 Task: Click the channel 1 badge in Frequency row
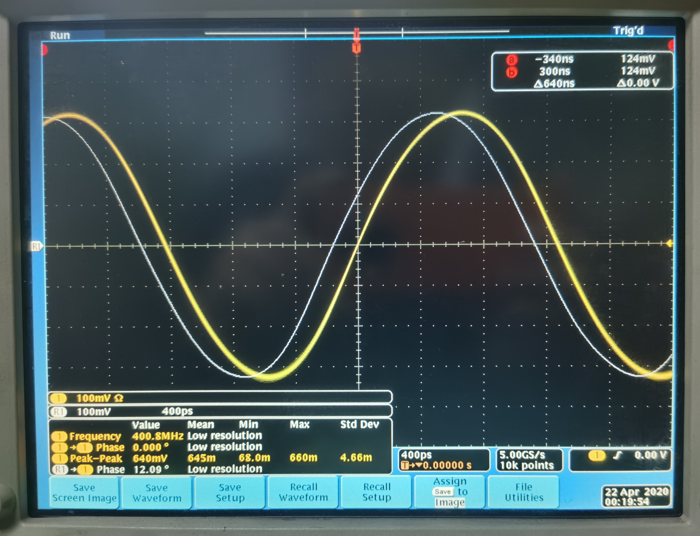(60, 436)
